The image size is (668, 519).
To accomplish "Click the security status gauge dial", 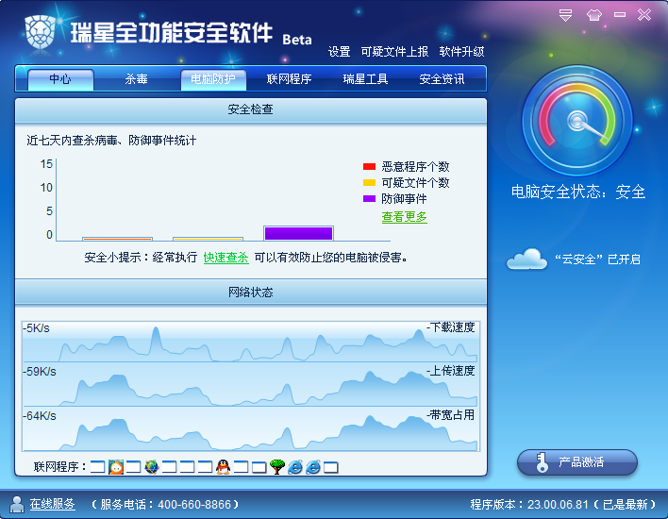I will tap(577, 121).
